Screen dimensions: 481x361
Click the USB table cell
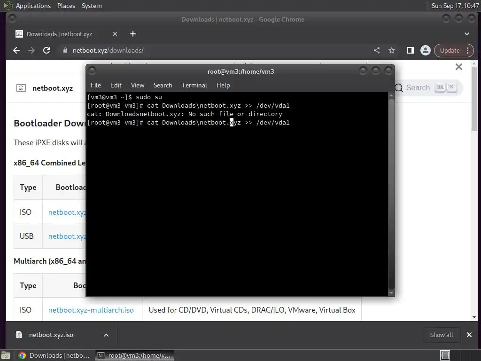coord(27,236)
